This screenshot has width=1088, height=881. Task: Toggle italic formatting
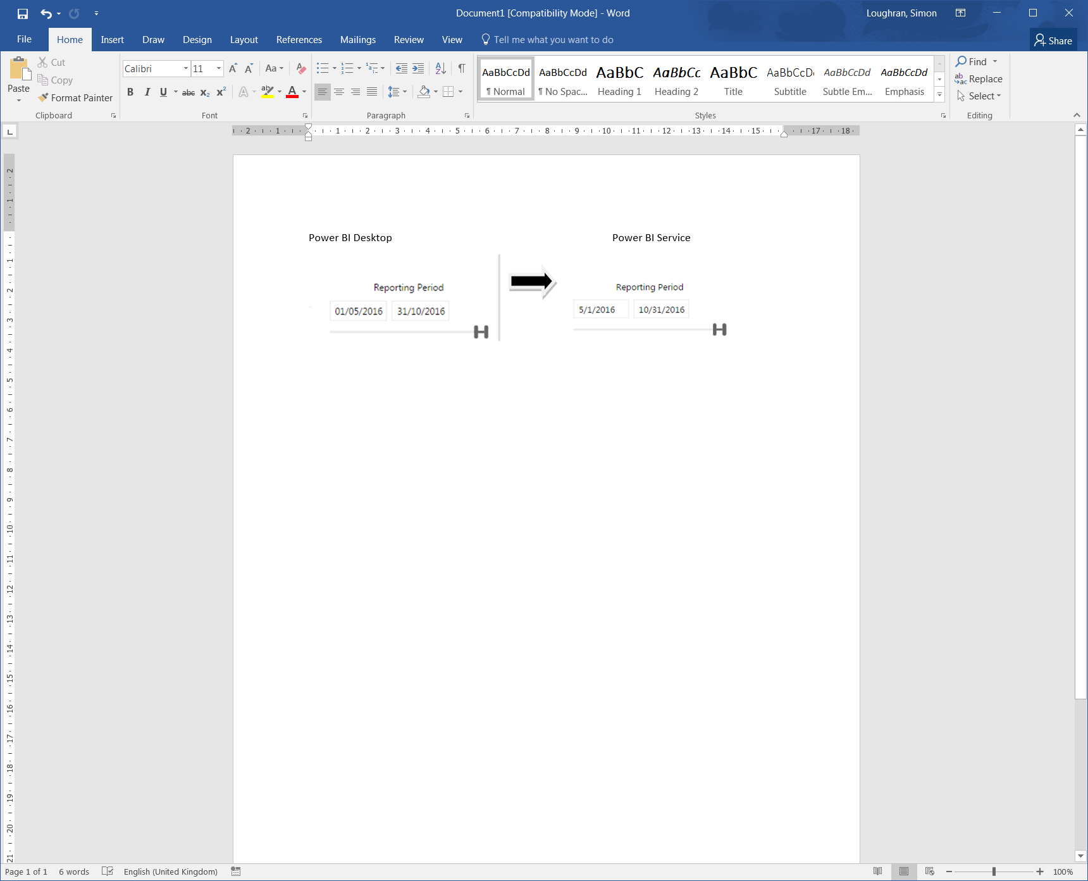[147, 92]
